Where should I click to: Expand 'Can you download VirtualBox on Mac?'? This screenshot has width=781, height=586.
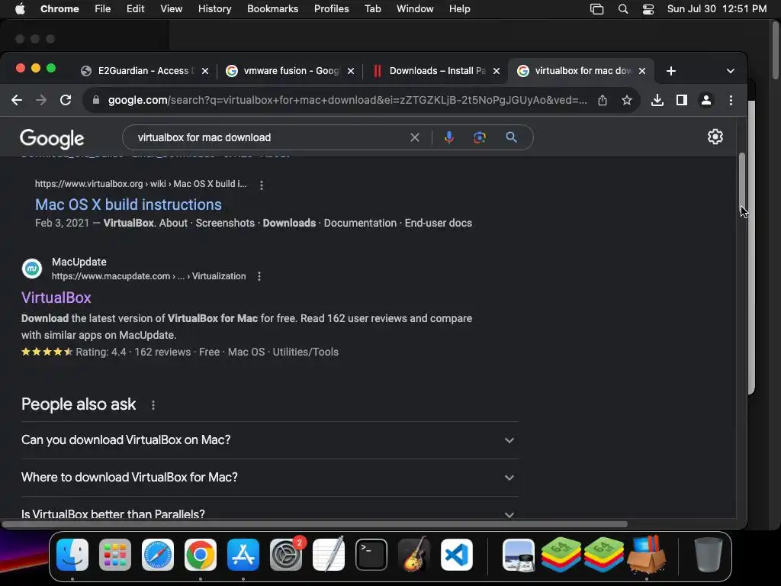(x=269, y=440)
